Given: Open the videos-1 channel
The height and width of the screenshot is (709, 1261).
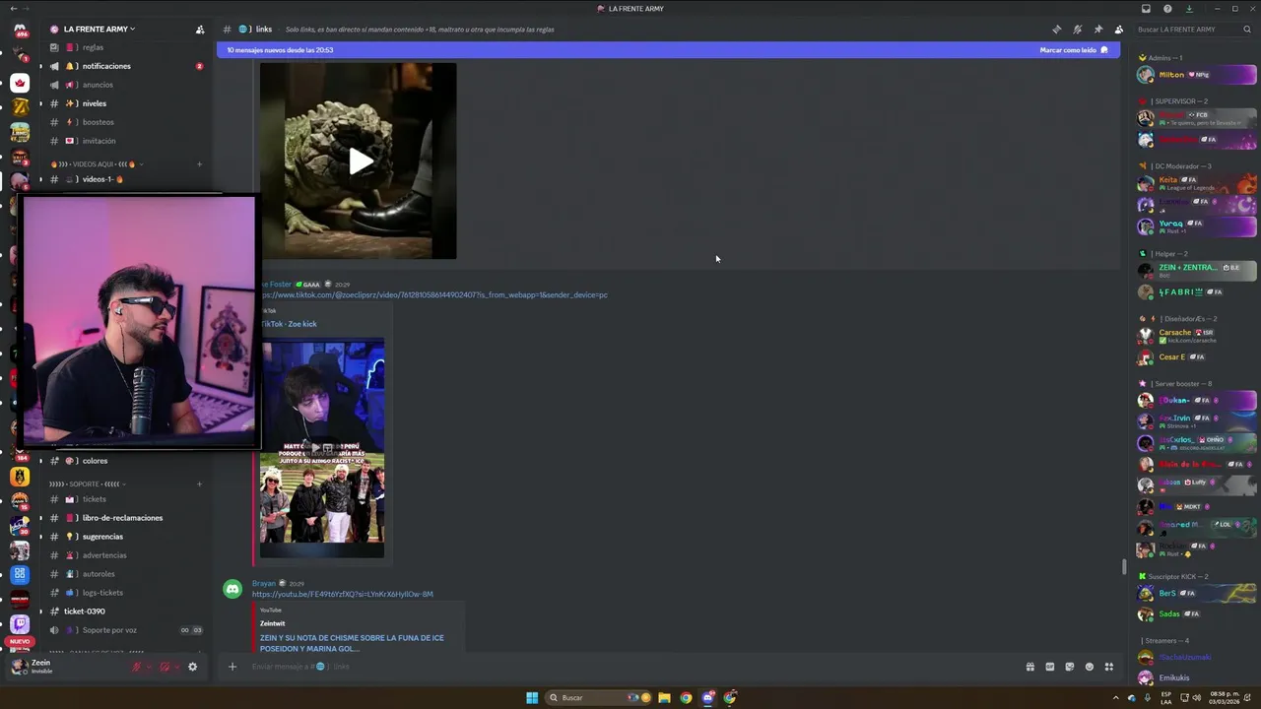Looking at the screenshot, I should (x=126, y=179).
